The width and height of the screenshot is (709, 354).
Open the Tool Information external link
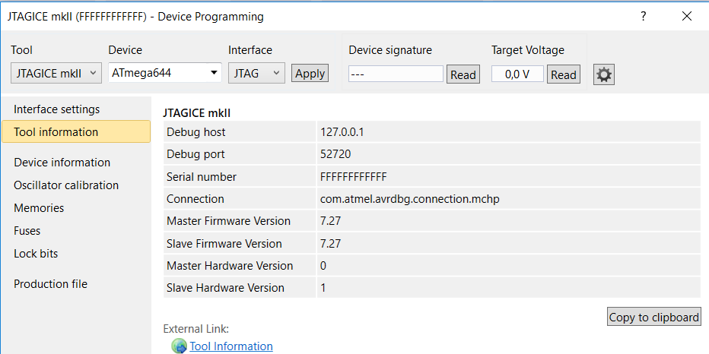(x=231, y=346)
